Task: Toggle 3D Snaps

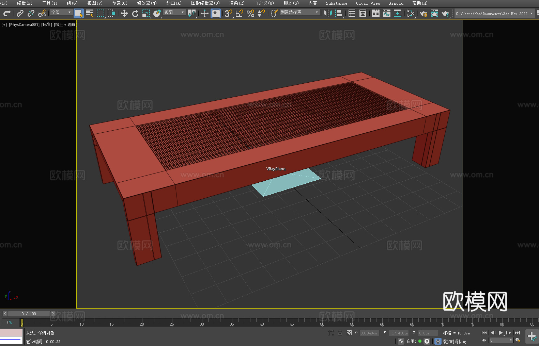Action: pyautogui.click(x=229, y=13)
